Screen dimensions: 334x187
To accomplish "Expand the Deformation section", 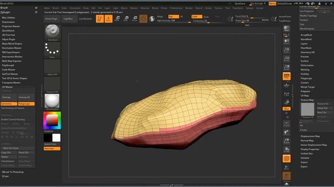I will tap(307, 65).
